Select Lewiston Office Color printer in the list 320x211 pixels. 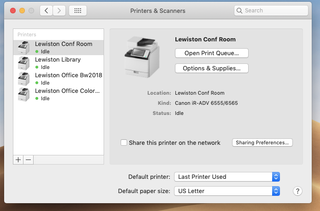point(58,95)
